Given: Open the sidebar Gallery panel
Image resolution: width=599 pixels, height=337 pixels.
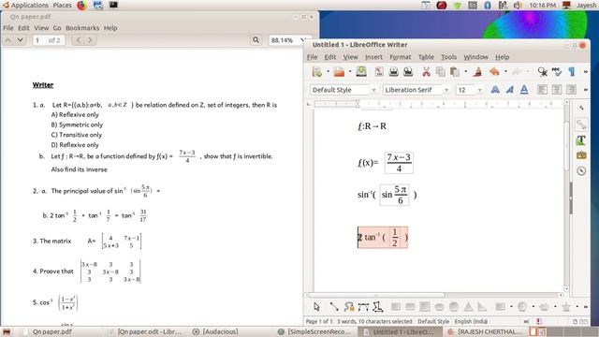Looking at the screenshot, I should click(581, 155).
